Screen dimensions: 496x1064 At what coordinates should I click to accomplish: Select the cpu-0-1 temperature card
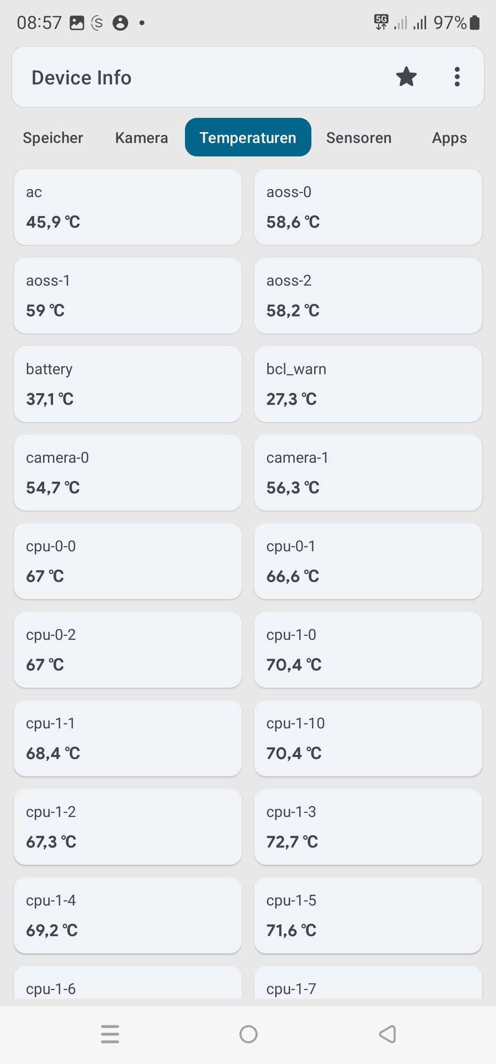click(368, 561)
